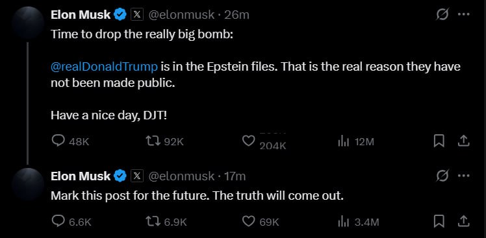486x238 pixels.
Task: Open the profile avatar of the second post
Action: tap(28, 184)
